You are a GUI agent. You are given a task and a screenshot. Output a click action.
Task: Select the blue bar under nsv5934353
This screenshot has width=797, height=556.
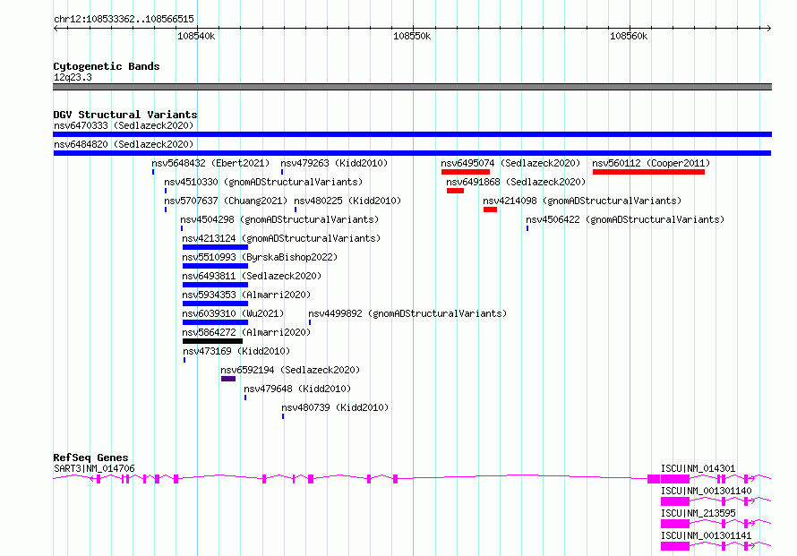click(216, 304)
